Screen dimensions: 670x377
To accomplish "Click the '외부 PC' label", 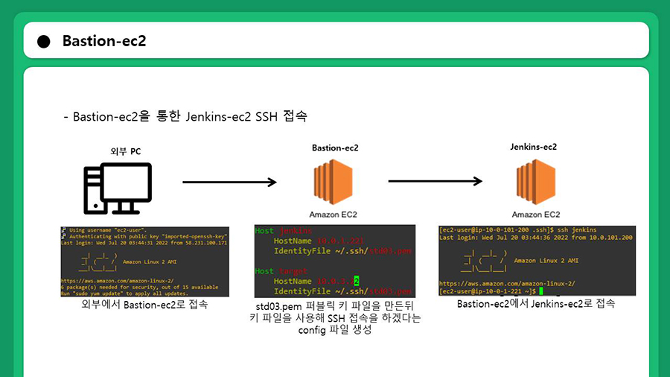I will (x=126, y=151).
